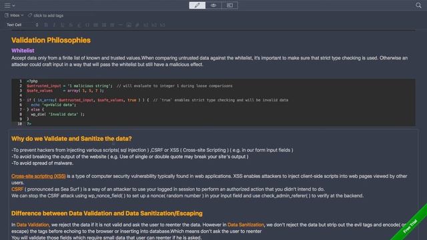Collapse code fold at line 7

[x=24, y=109]
